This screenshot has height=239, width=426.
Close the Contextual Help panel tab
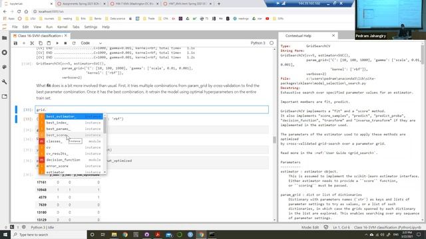click(x=333, y=35)
